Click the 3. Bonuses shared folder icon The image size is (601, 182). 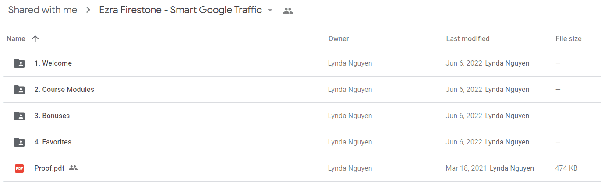19,116
